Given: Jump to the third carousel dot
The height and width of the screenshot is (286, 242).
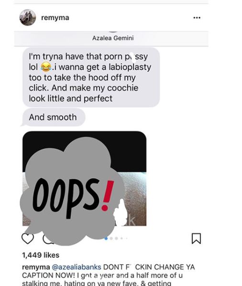Looking at the screenshot, I should coord(116,239).
